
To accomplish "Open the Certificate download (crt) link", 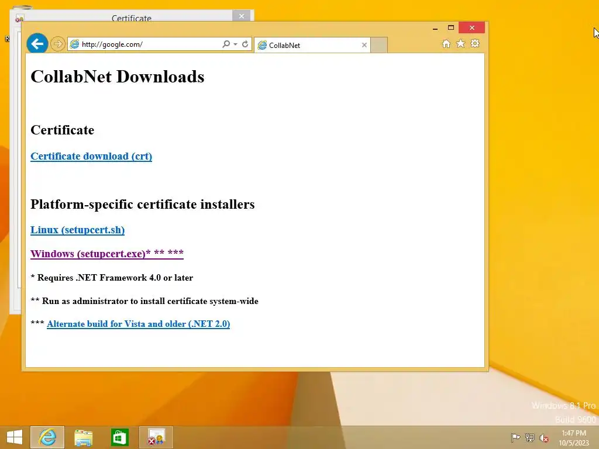I will pos(91,156).
